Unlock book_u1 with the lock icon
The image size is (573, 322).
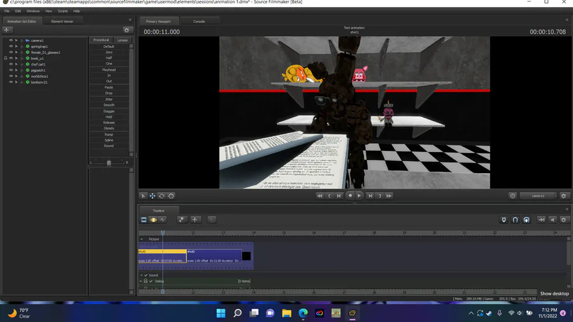[x=6, y=58]
